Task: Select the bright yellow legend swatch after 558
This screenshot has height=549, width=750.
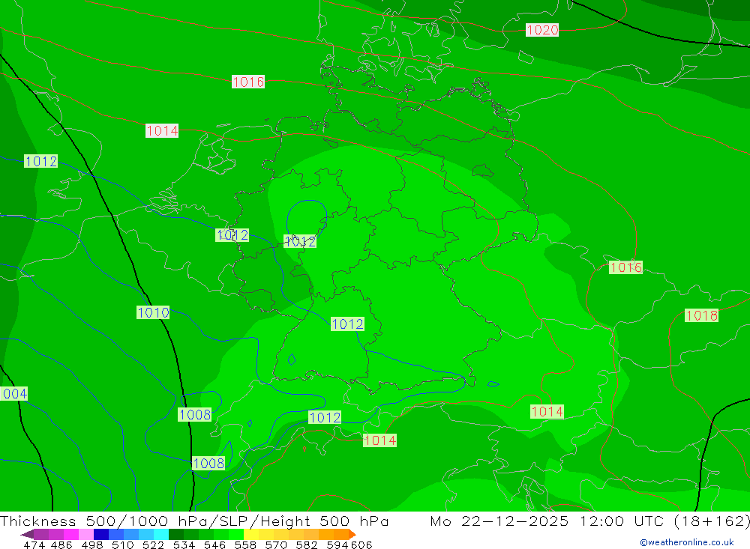Action: pos(251,534)
